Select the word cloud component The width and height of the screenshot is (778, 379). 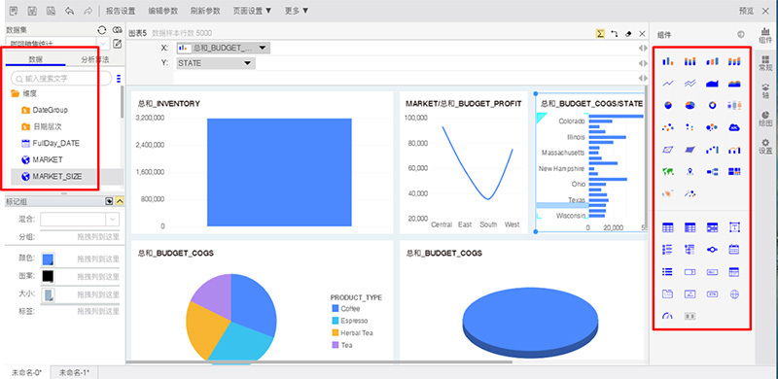coord(734,127)
